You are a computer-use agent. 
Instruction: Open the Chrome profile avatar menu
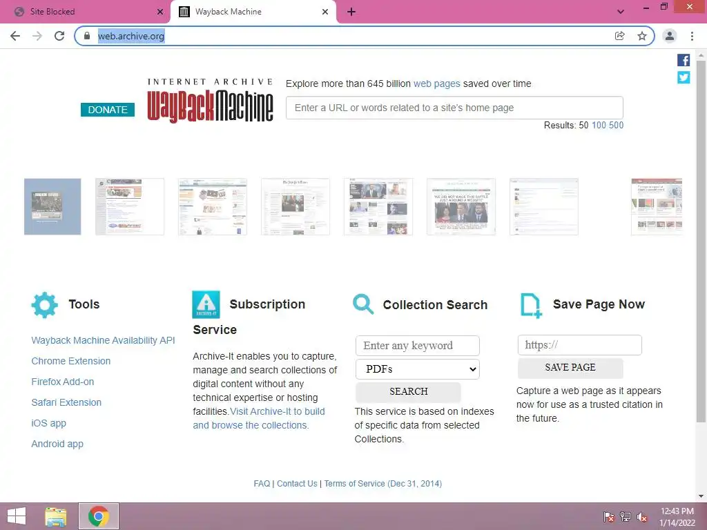pyautogui.click(x=670, y=36)
